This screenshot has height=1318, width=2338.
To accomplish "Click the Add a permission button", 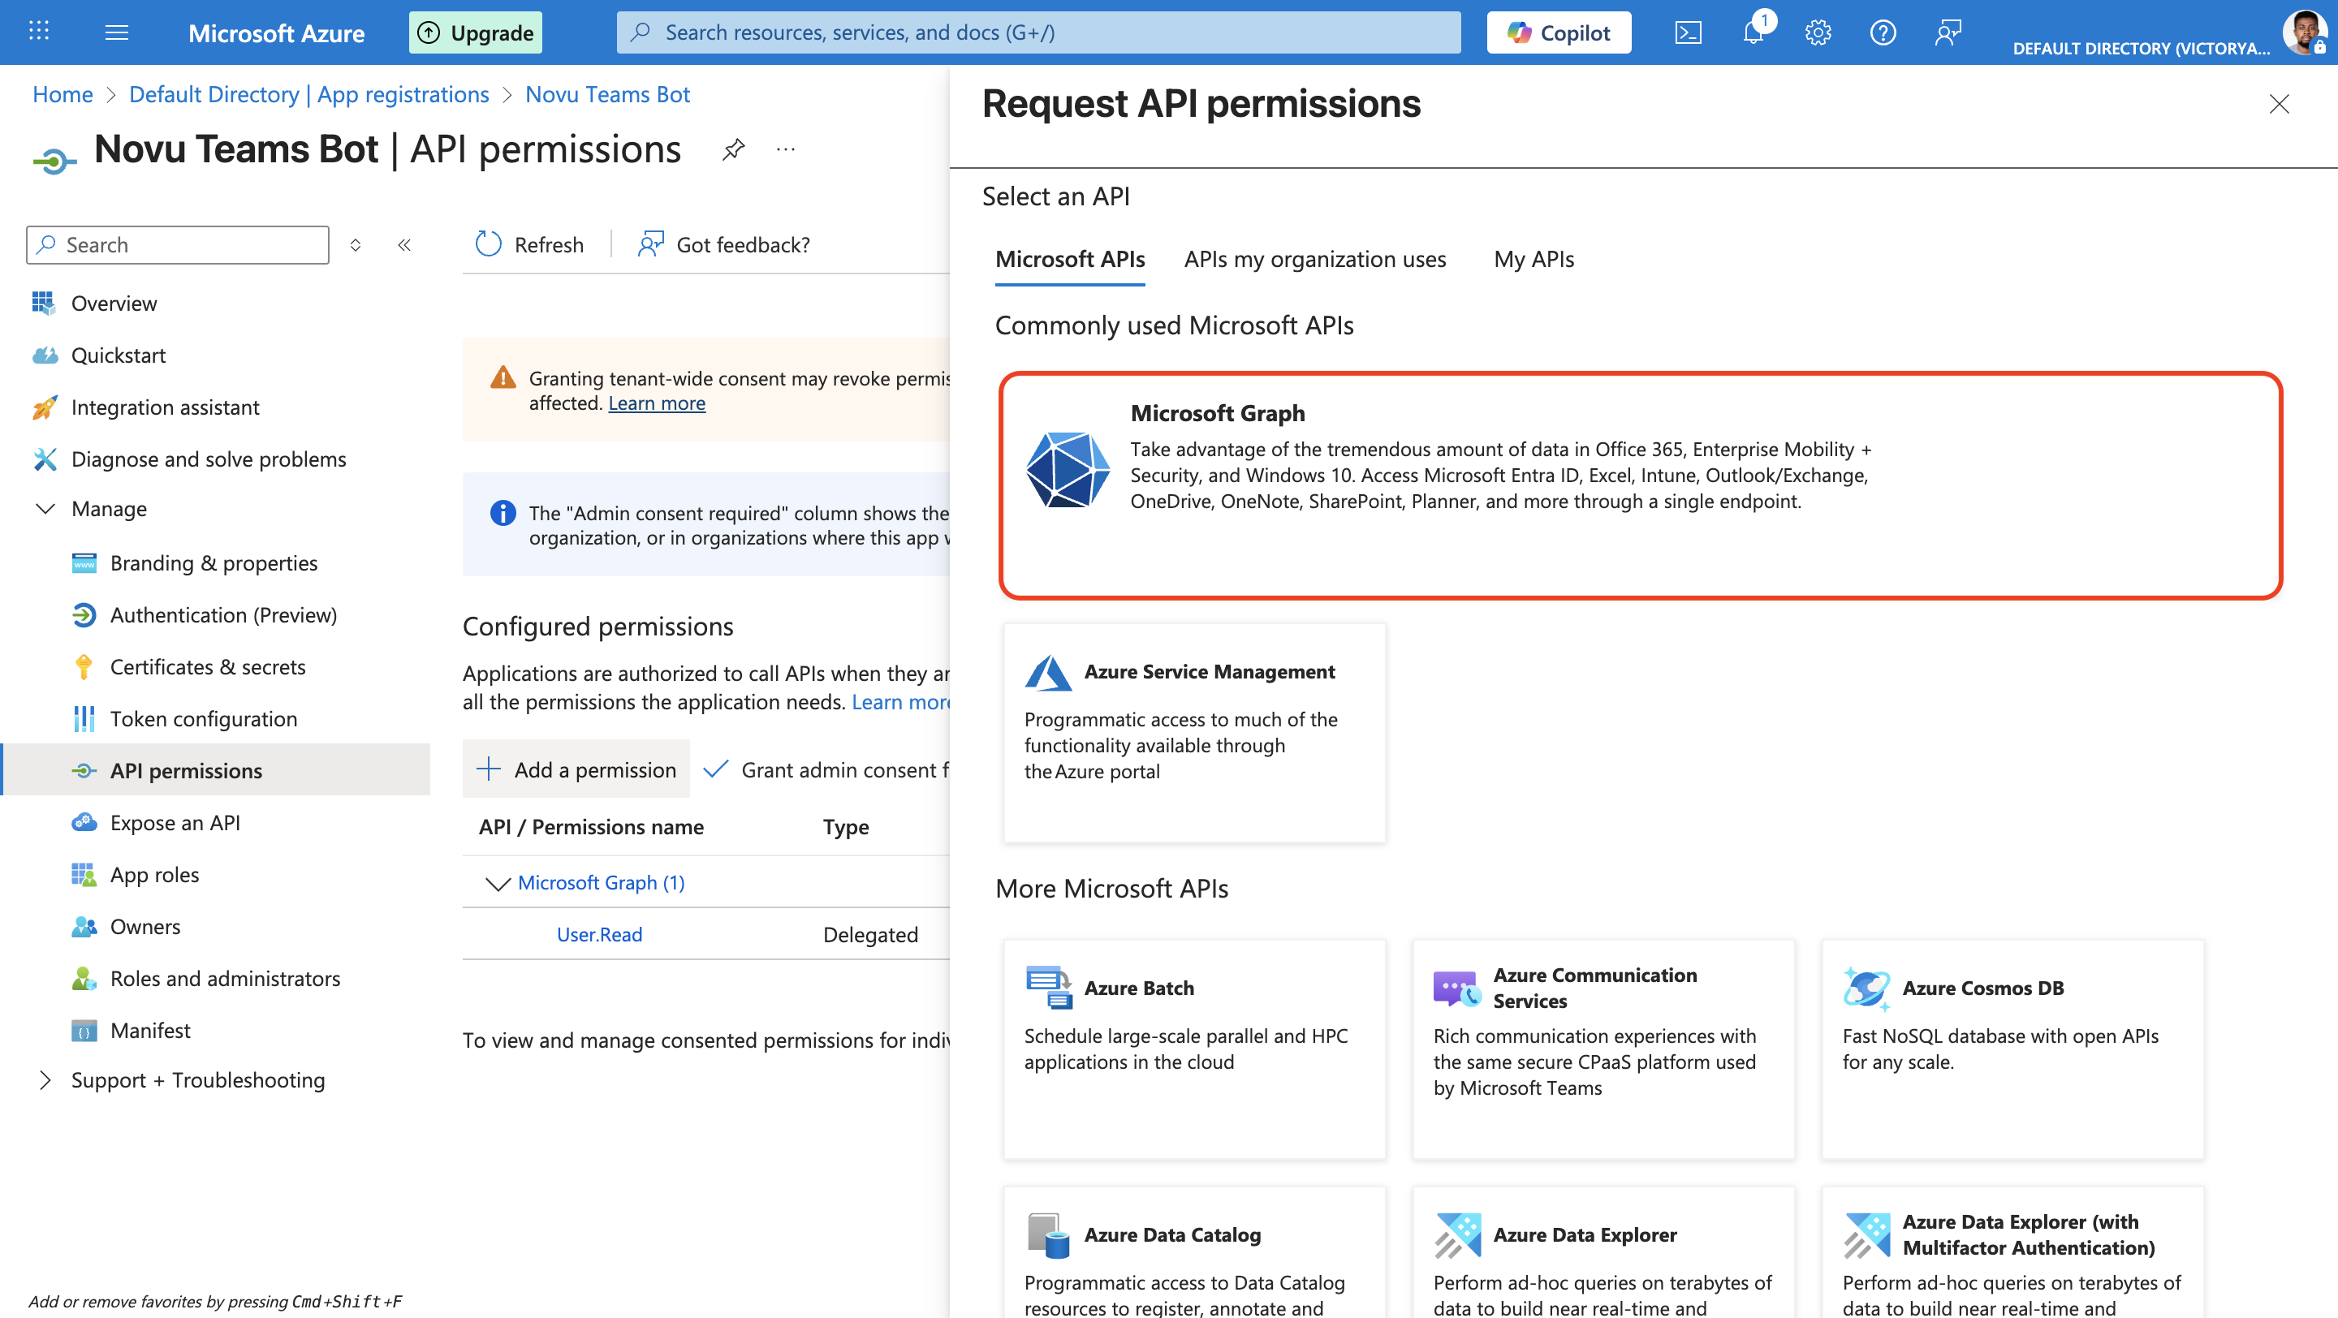I will coord(576,769).
